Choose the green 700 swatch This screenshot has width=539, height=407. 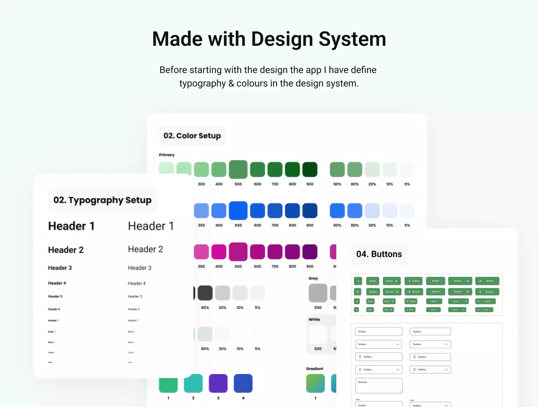(x=275, y=169)
